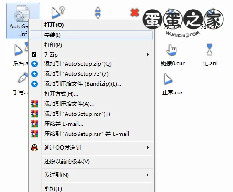The image size is (233, 192).
Task: Choose 安装(I) to install the inf
Action: click(91, 35)
